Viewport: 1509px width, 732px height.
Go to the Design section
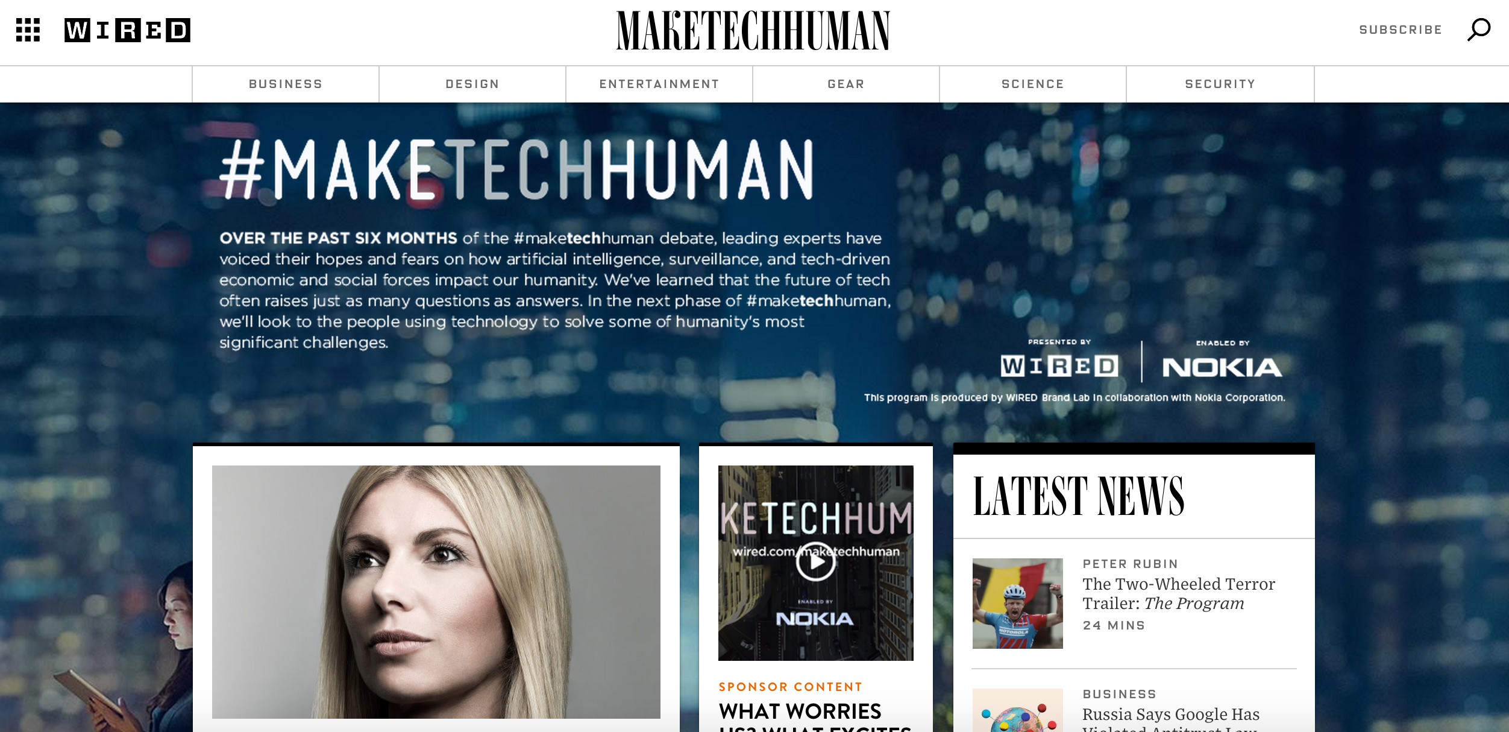point(472,84)
